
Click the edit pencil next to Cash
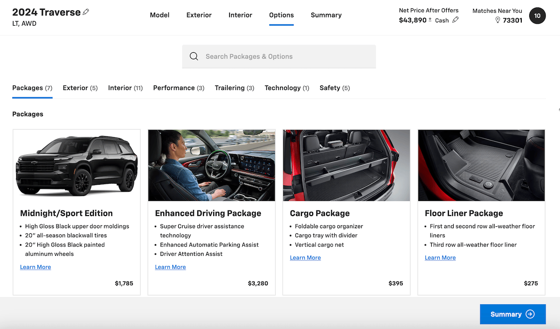click(455, 20)
